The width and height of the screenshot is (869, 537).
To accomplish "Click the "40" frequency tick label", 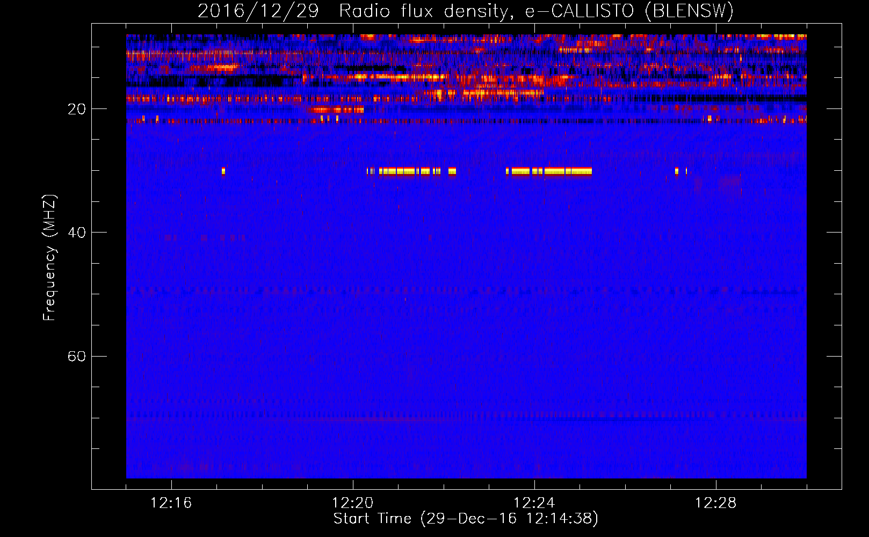I will (x=76, y=233).
